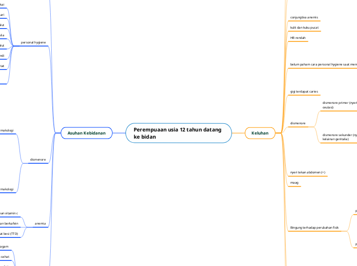Select the central node 'Perempuaan usia 12 tahun'
The width and height of the screenshot is (357, 266).
coord(178,134)
